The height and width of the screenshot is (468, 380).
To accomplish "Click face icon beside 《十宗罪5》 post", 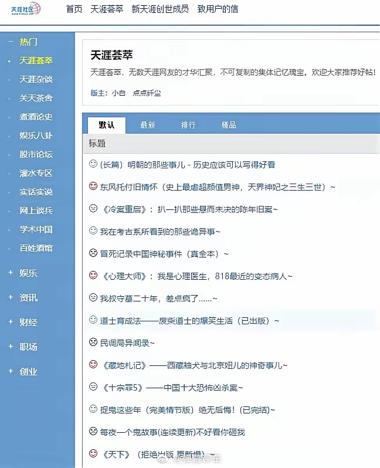I will (93, 387).
